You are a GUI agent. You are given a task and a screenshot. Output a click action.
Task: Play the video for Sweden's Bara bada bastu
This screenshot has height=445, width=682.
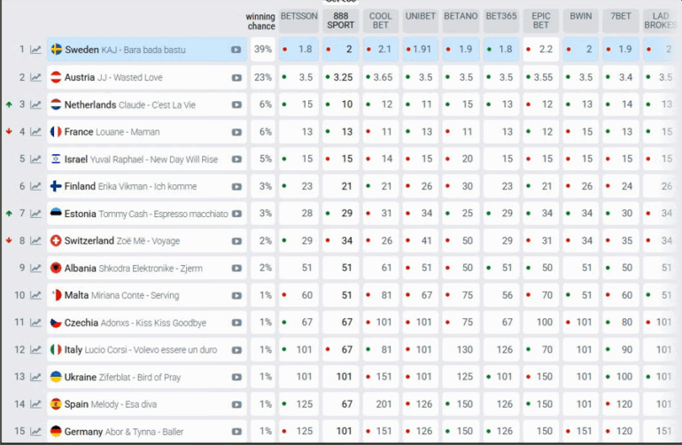pyautogui.click(x=236, y=50)
